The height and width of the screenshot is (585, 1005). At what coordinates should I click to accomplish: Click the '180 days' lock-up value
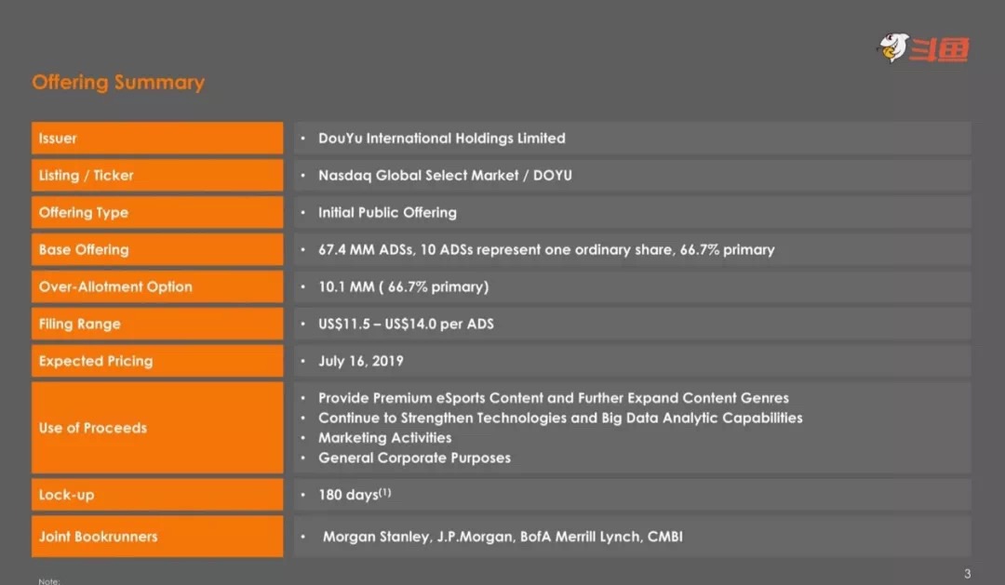point(355,495)
